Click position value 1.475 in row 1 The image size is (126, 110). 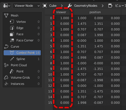click(x=82, y=24)
